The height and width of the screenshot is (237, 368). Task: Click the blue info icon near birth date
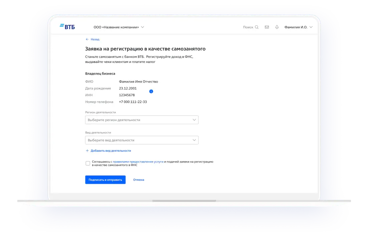tap(151, 91)
